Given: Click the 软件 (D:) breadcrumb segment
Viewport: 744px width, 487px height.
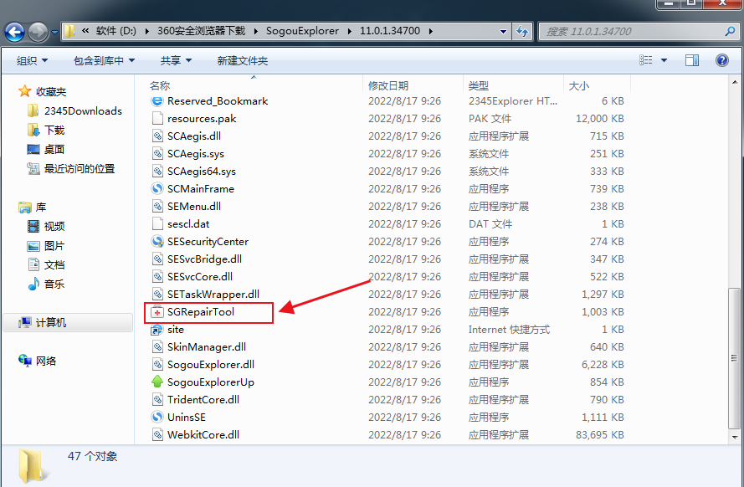Looking at the screenshot, I should [115, 31].
